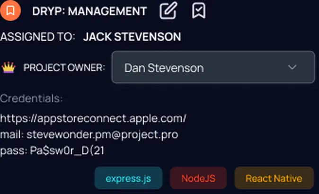This screenshot has width=319, height=194.
Task: Click the bookmark with checkmark icon
Action: point(199,10)
